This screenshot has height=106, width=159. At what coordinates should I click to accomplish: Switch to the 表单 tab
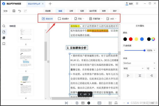pyautogui.click(x=104, y=11)
